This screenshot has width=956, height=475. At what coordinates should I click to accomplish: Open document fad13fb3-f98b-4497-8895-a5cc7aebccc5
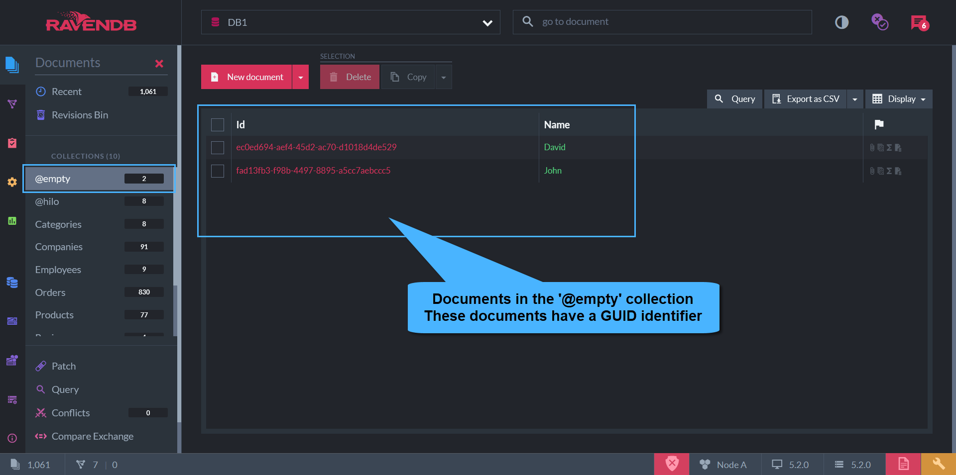coord(313,171)
